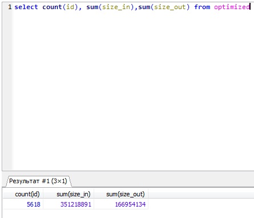
Task: Click the 'optimized' table name in query
Action: click(232, 7)
